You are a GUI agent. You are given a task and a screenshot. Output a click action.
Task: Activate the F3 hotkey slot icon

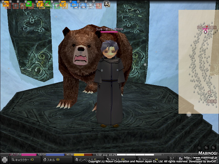coord(23,6)
